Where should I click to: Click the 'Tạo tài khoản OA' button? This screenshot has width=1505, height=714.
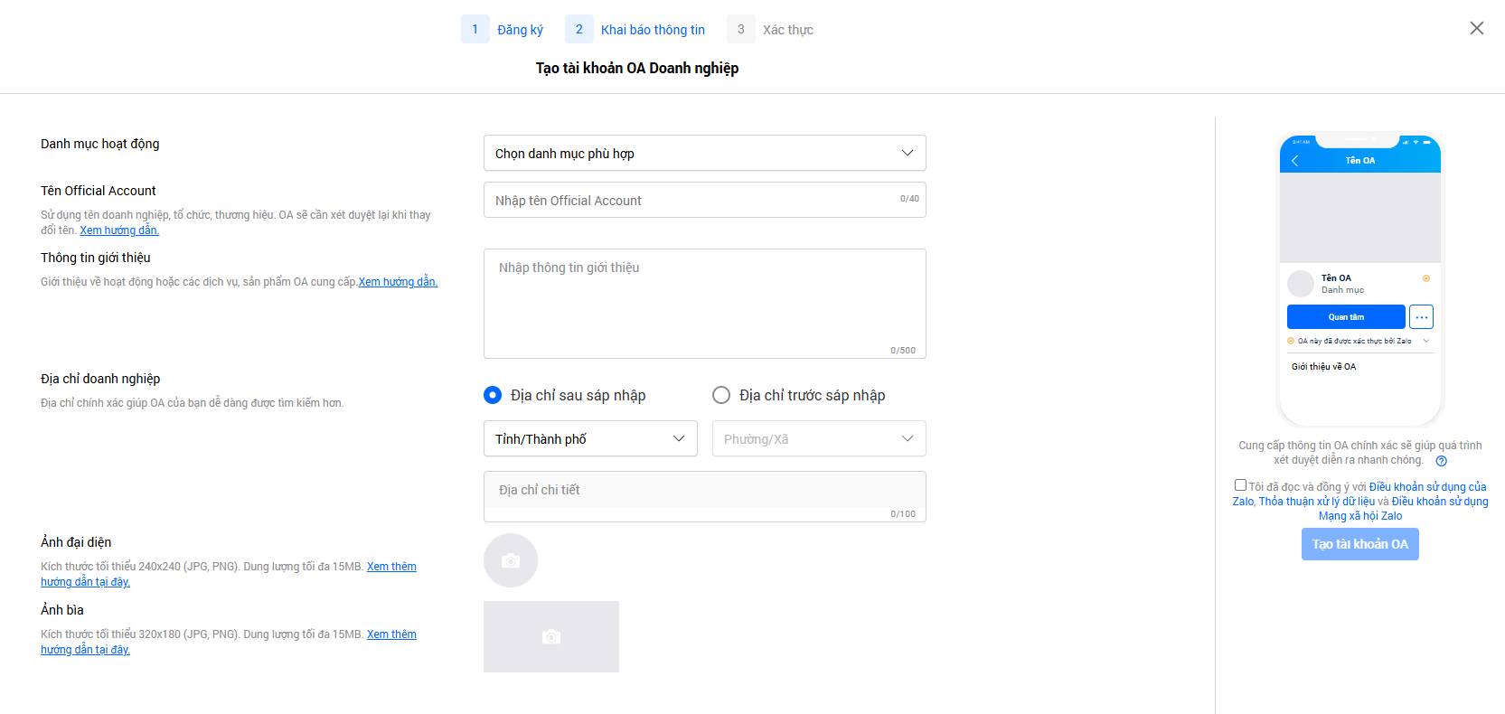[1359, 544]
